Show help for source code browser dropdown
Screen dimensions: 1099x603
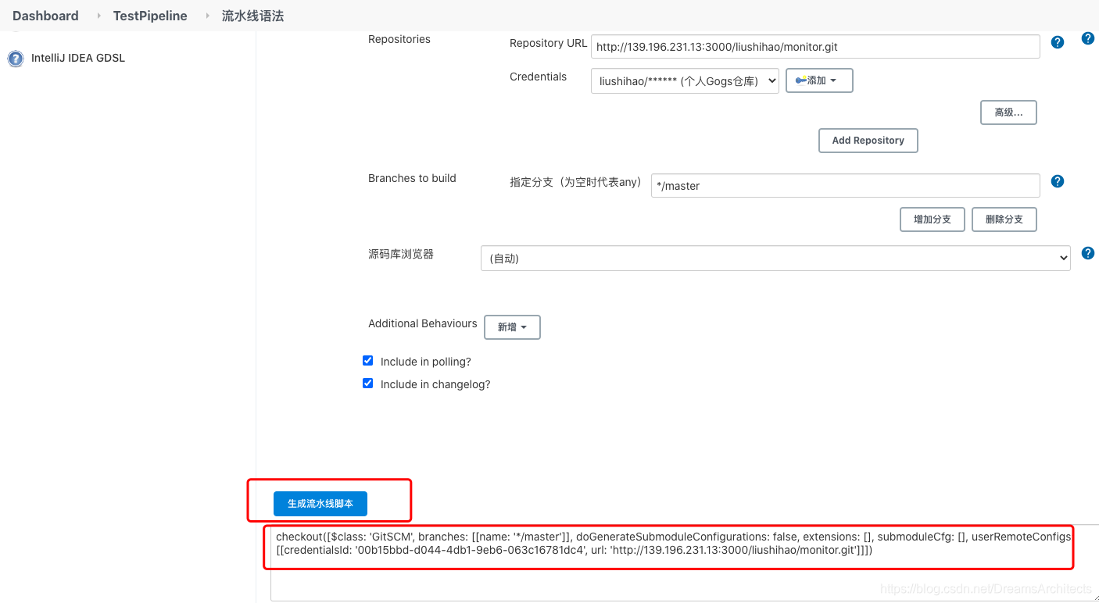click(x=1087, y=253)
